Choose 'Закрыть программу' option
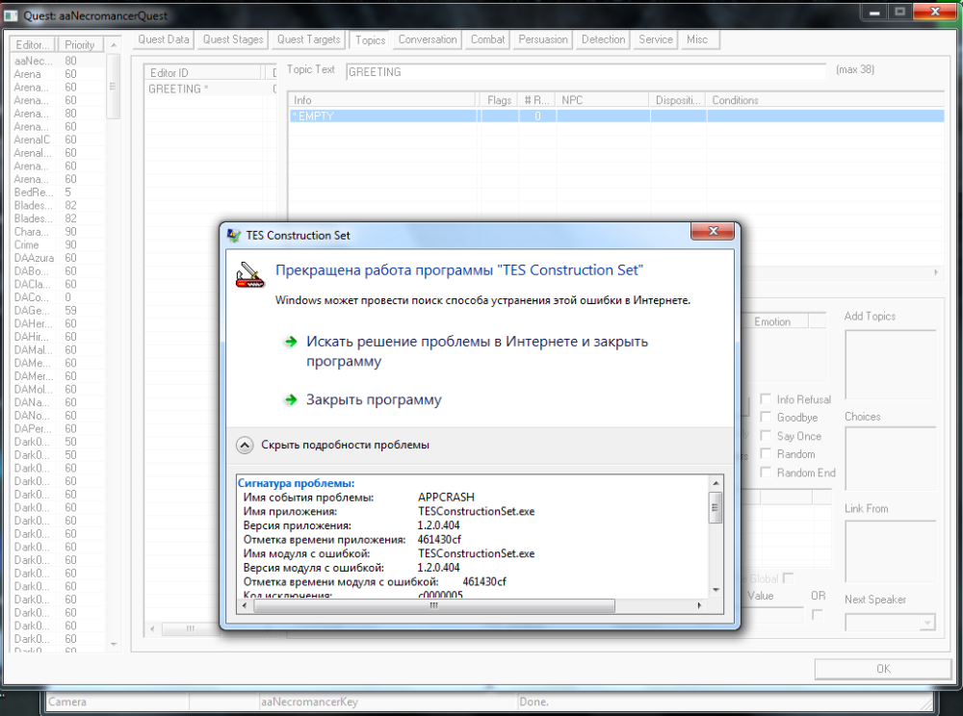 pos(374,400)
